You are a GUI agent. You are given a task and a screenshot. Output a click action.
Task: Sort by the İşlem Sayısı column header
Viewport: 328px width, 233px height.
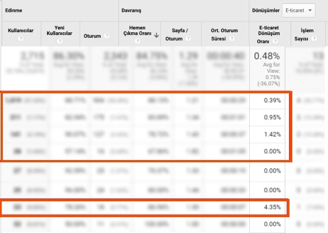(305, 34)
